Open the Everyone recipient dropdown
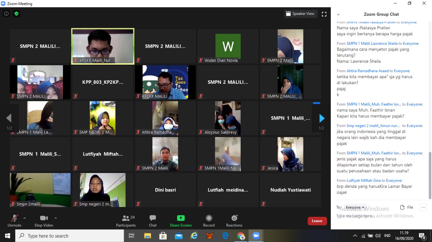Viewport: 432px width, 242px height. click(355, 207)
